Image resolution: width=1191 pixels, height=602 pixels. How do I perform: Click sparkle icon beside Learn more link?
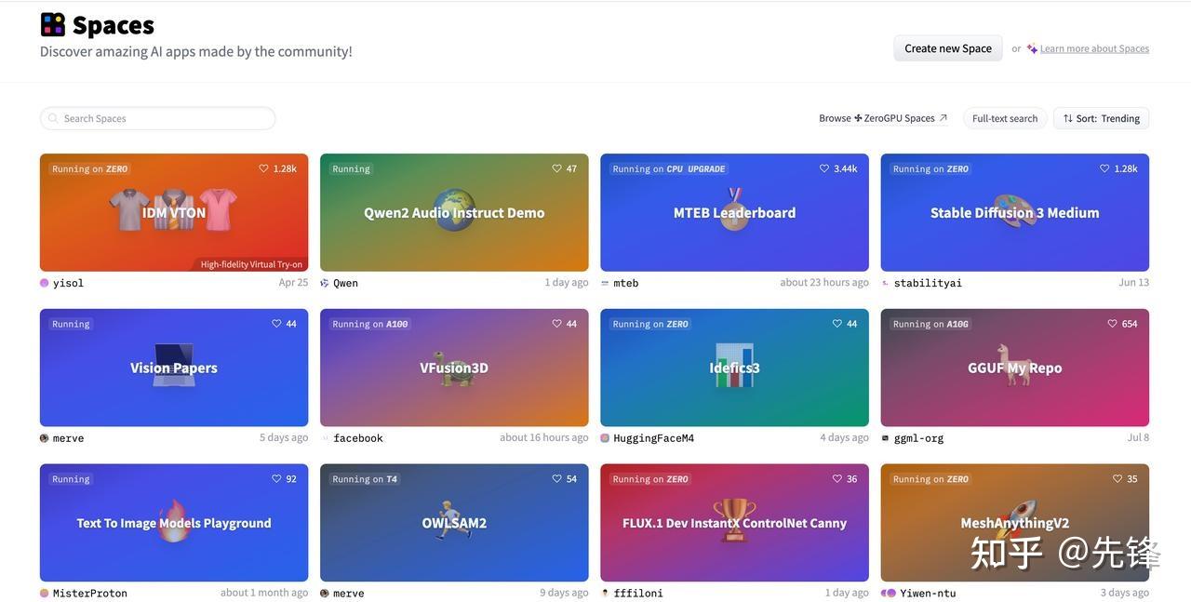(1032, 48)
